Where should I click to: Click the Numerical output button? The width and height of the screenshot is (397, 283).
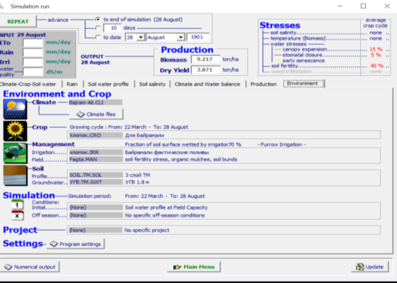click(x=30, y=267)
